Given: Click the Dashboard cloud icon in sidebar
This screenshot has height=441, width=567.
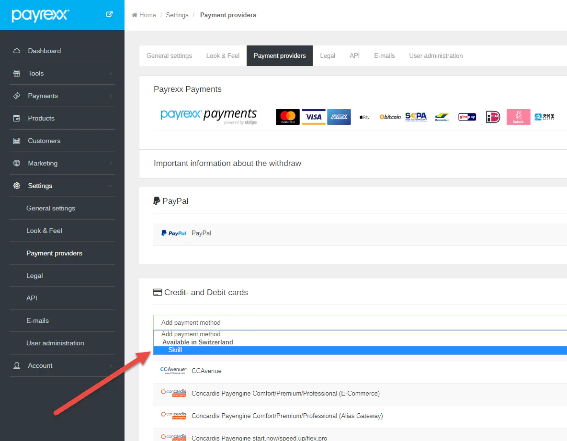Looking at the screenshot, I should (x=17, y=51).
